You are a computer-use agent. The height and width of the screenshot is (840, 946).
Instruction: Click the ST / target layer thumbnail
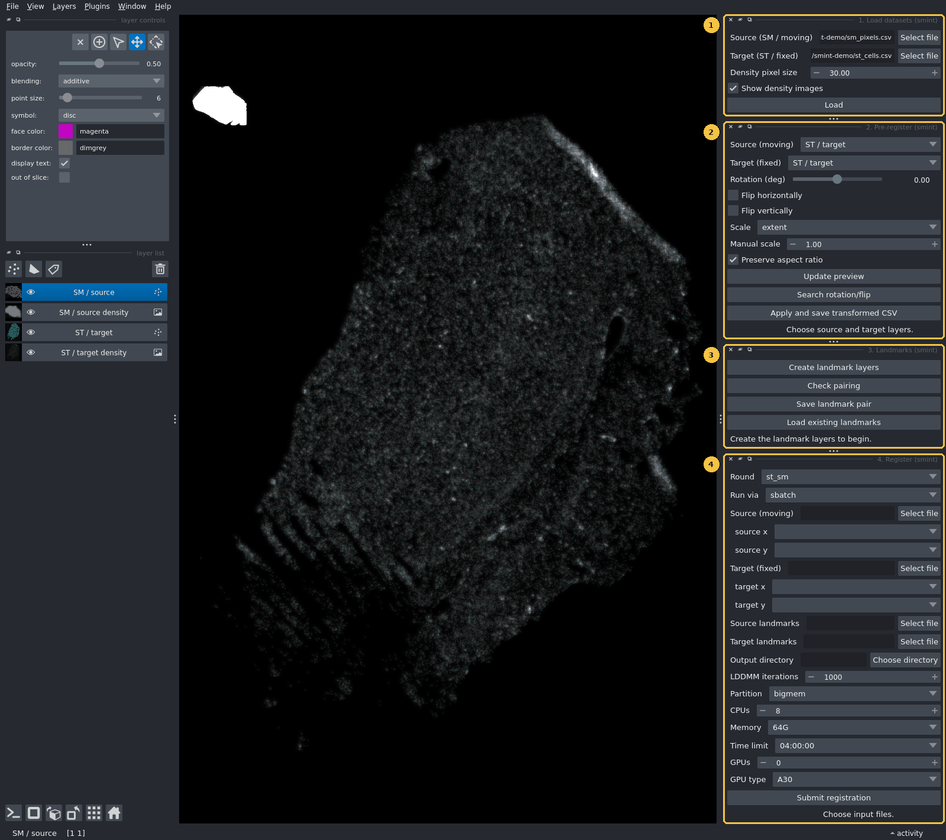click(14, 332)
